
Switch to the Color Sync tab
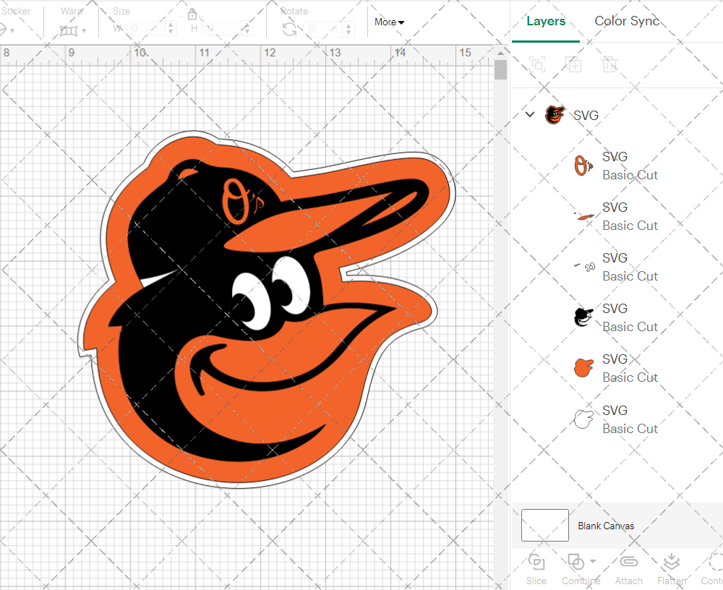click(x=627, y=21)
